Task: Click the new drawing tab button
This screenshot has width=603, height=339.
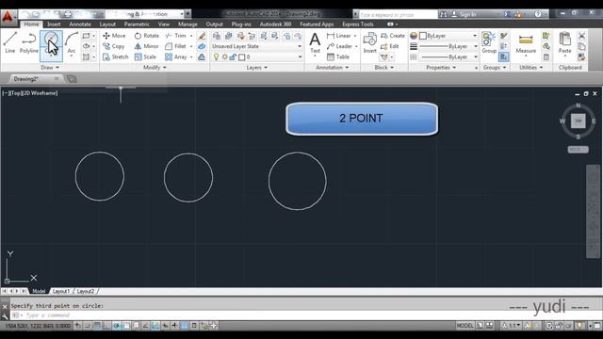Action: 72,79
